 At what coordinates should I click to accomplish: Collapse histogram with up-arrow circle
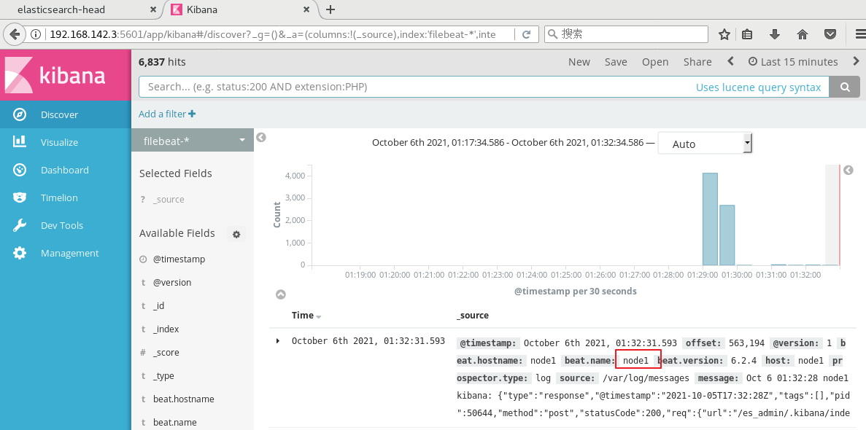pos(281,294)
